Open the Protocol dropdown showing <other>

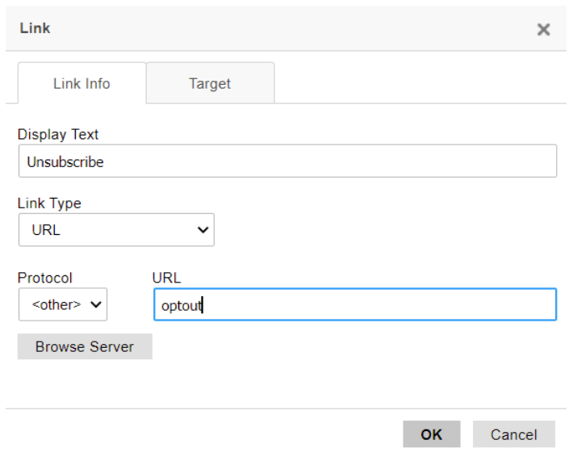coord(63,304)
